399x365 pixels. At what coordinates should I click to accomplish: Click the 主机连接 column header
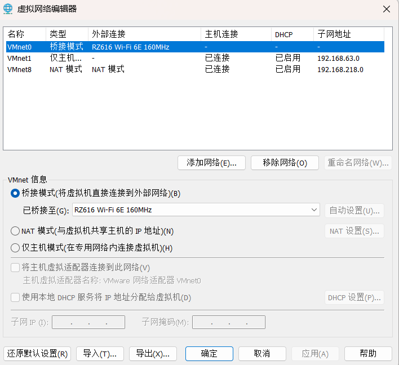(236, 34)
